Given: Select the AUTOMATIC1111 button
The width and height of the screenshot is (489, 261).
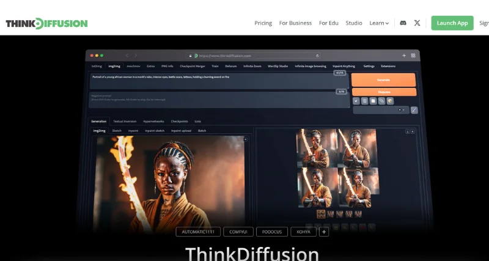Looking at the screenshot, I should point(198,232).
